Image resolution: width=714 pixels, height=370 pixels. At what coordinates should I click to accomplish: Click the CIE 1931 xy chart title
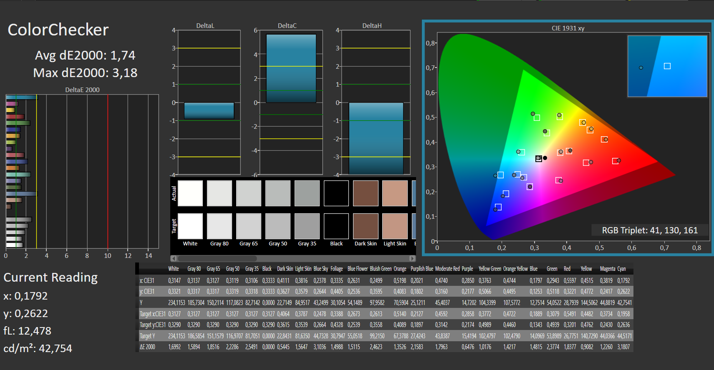coord(568,28)
